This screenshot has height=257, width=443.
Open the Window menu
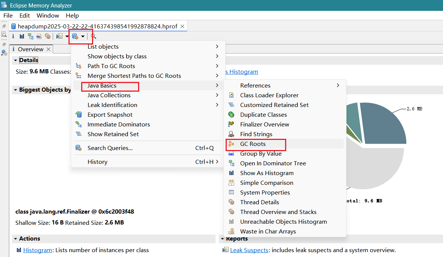click(x=48, y=16)
